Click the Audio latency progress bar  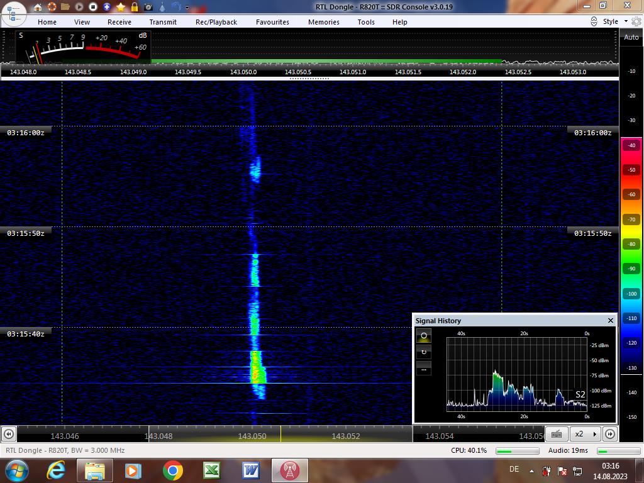(x=619, y=451)
